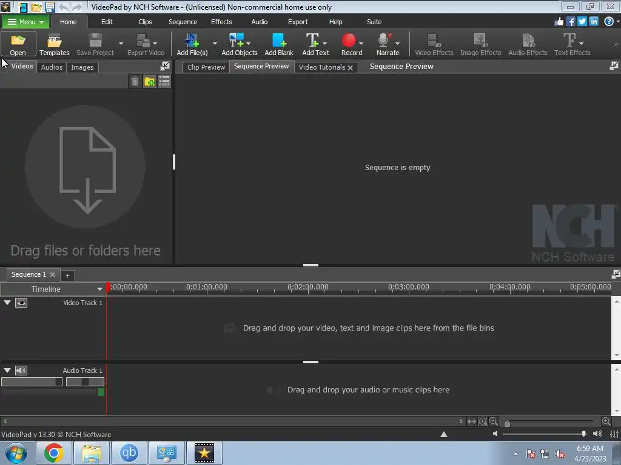This screenshot has width=621, height=465.
Task: Click the thumbs-up Like icon
Action: [x=559, y=21]
